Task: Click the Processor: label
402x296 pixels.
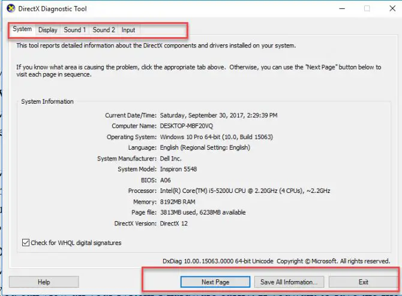Action: coord(142,191)
